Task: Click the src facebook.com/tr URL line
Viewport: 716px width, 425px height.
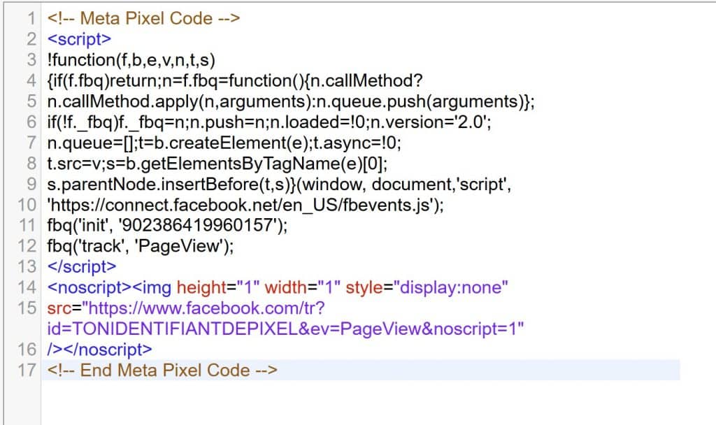Action: (x=186, y=308)
